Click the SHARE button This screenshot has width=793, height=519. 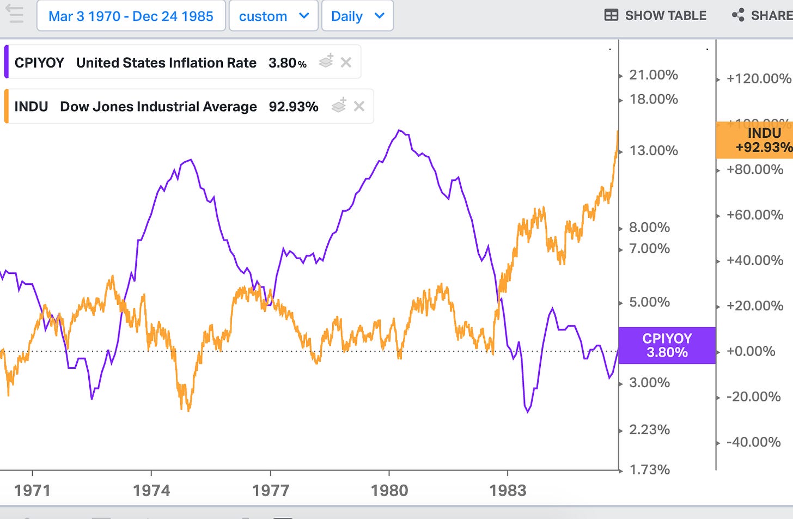(x=762, y=15)
